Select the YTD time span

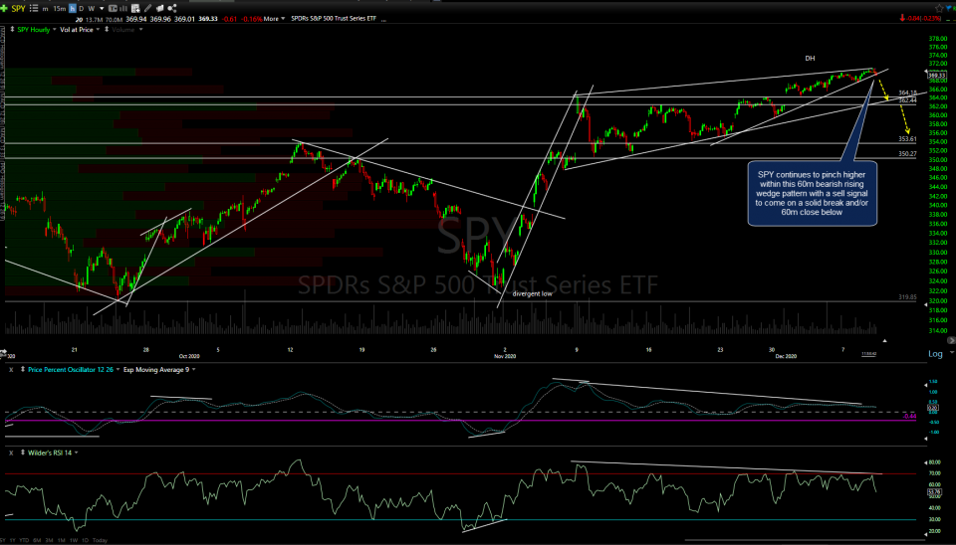[24, 540]
